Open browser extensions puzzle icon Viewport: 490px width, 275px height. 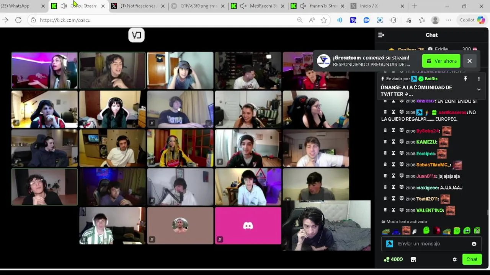point(393,20)
